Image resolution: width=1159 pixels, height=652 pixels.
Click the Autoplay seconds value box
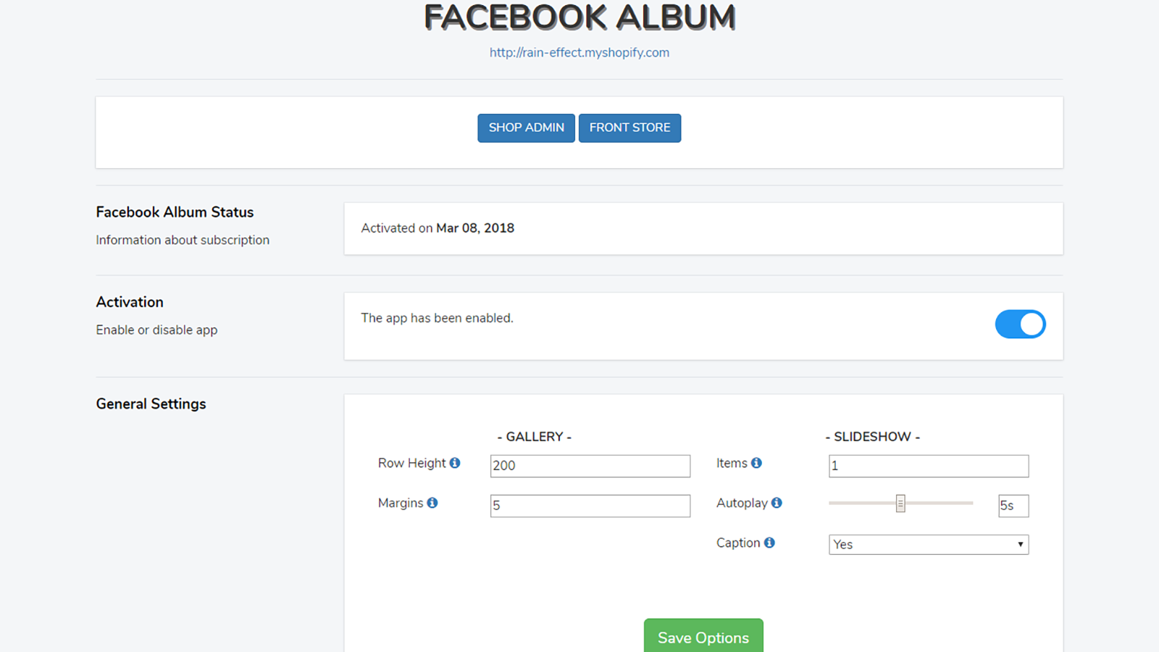pyautogui.click(x=1013, y=506)
